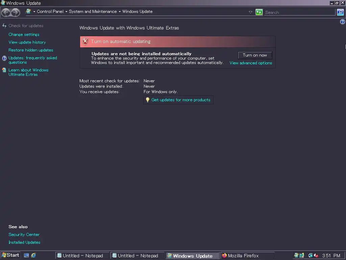Click the Turn on automatic updating banner
Image resolution: width=346 pixels, height=260 pixels.
(178, 42)
